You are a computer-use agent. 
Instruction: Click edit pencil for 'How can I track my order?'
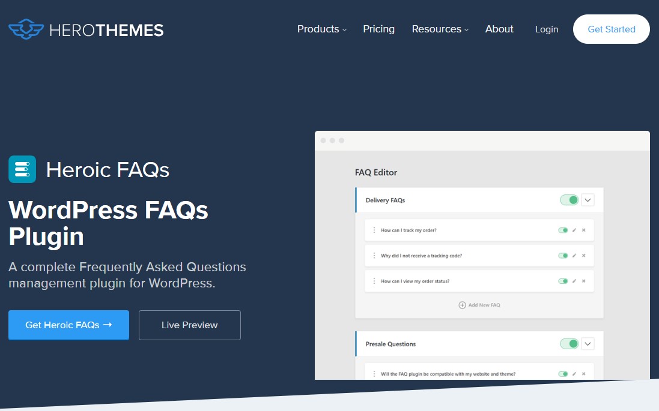[x=574, y=230]
